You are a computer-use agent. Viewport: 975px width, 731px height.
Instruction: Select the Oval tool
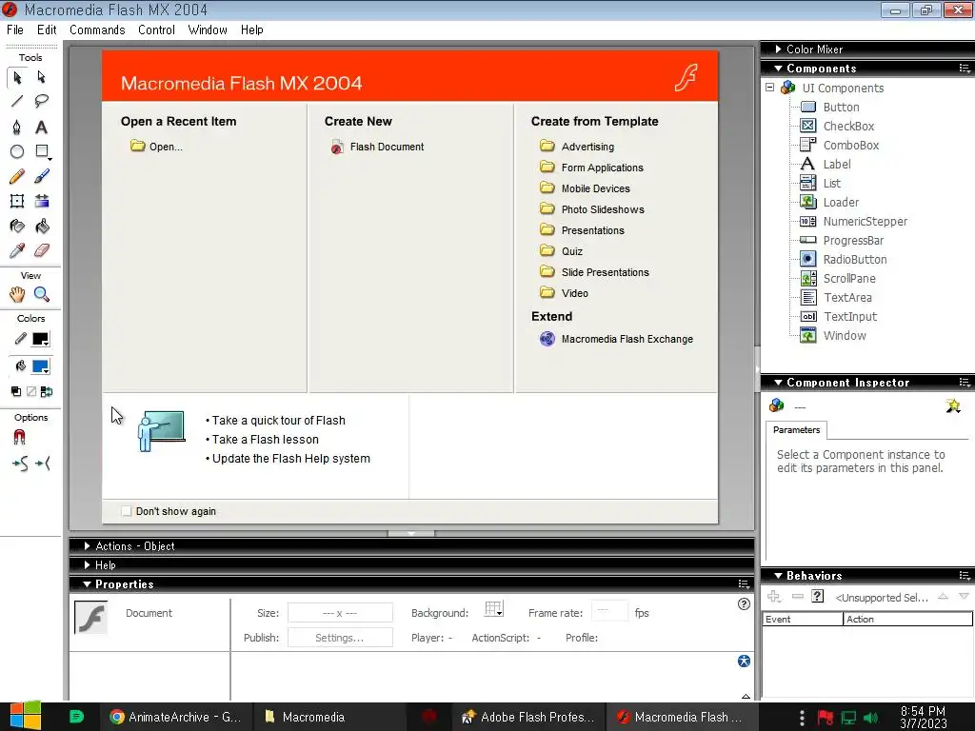click(x=17, y=151)
